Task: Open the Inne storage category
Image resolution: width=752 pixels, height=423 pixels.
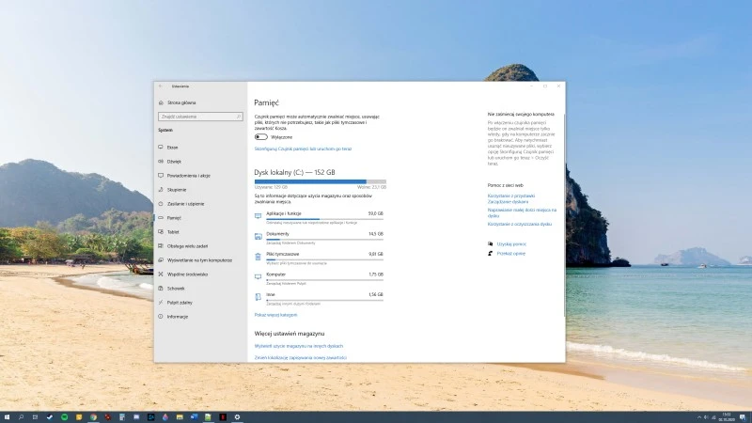Action: pyautogui.click(x=320, y=299)
